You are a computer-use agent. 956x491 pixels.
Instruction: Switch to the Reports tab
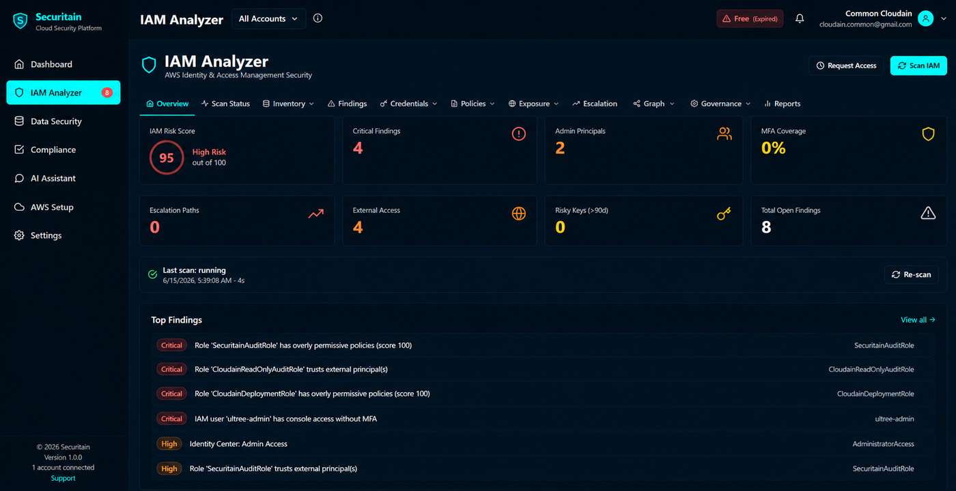click(x=782, y=104)
